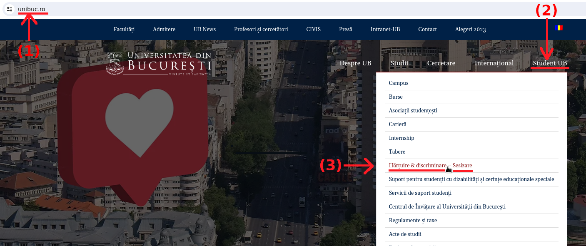
Task: Go to UB News page
Action: 204,30
